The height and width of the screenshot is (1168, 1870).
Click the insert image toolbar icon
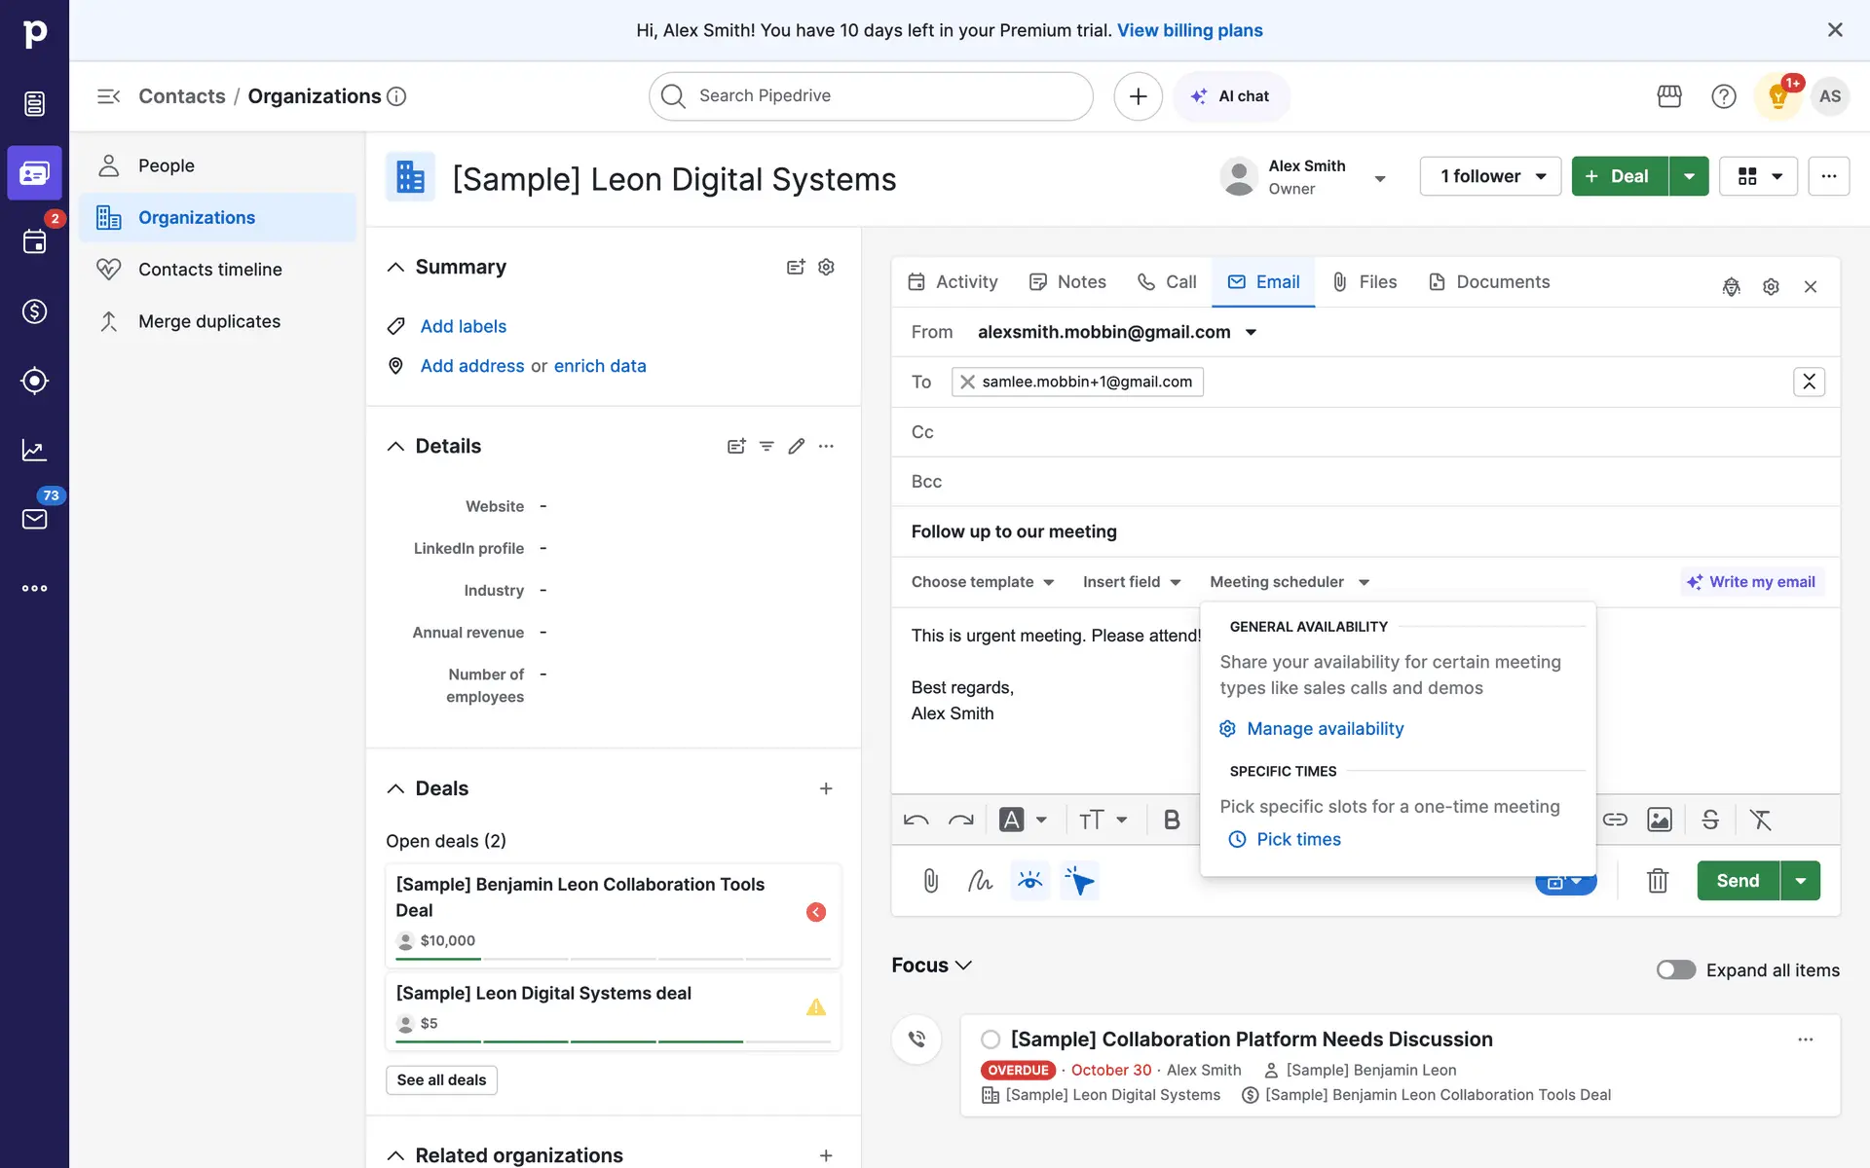click(x=1659, y=820)
